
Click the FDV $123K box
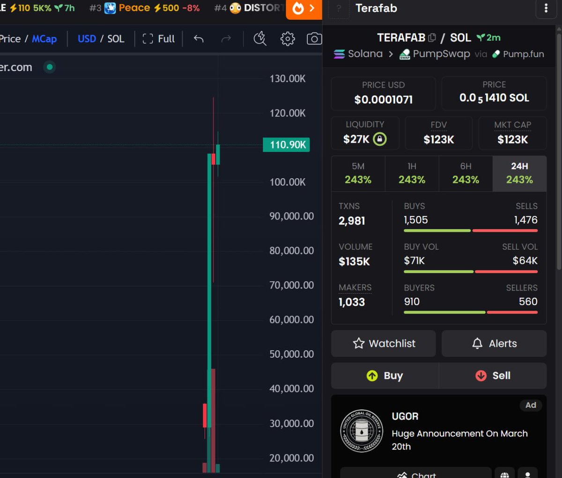pyautogui.click(x=439, y=133)
